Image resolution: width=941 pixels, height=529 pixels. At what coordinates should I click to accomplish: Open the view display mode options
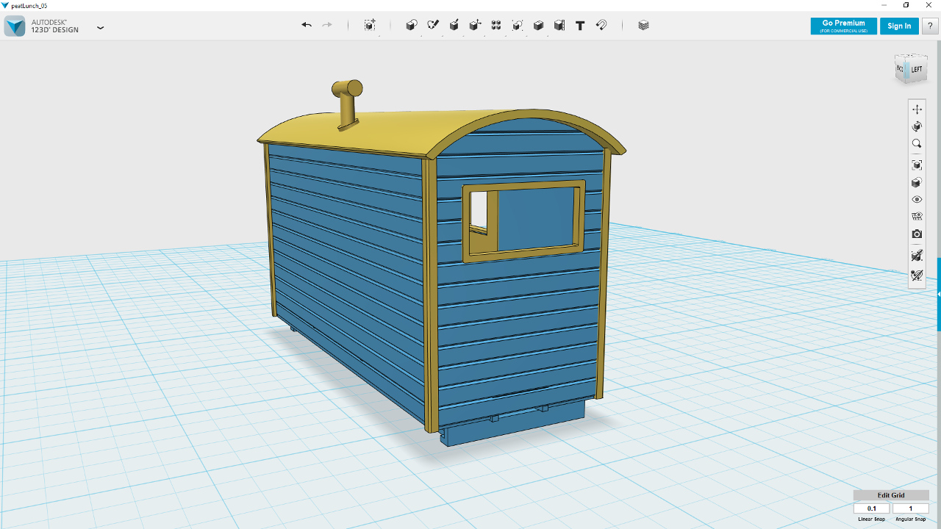click(x=917, y=182)
